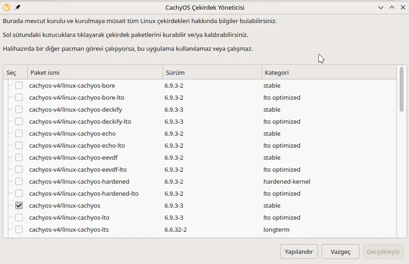Check the linux-cachyos-bore checkbox
The width and height of the screenshot is (409, 264).
coord(19,85)
